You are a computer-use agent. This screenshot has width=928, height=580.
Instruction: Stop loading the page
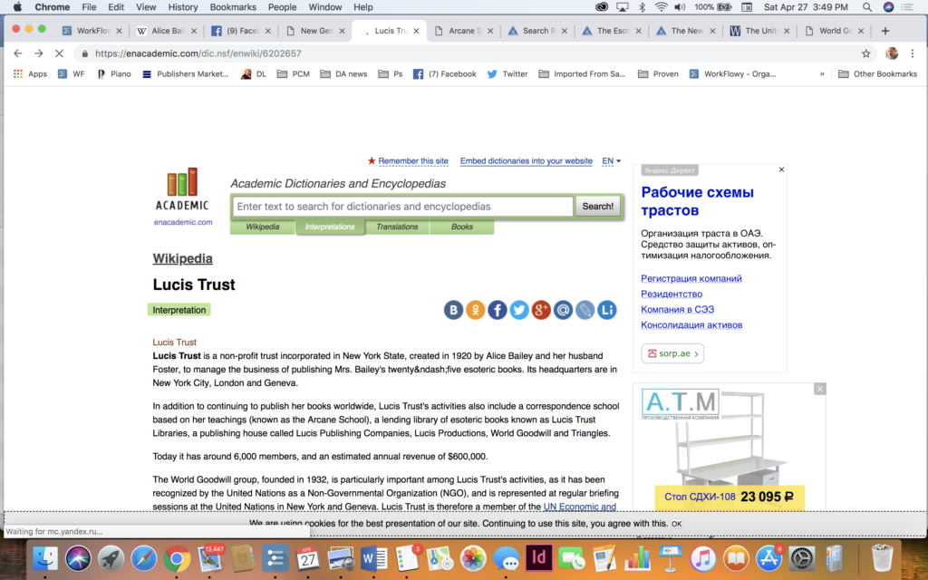59,53
